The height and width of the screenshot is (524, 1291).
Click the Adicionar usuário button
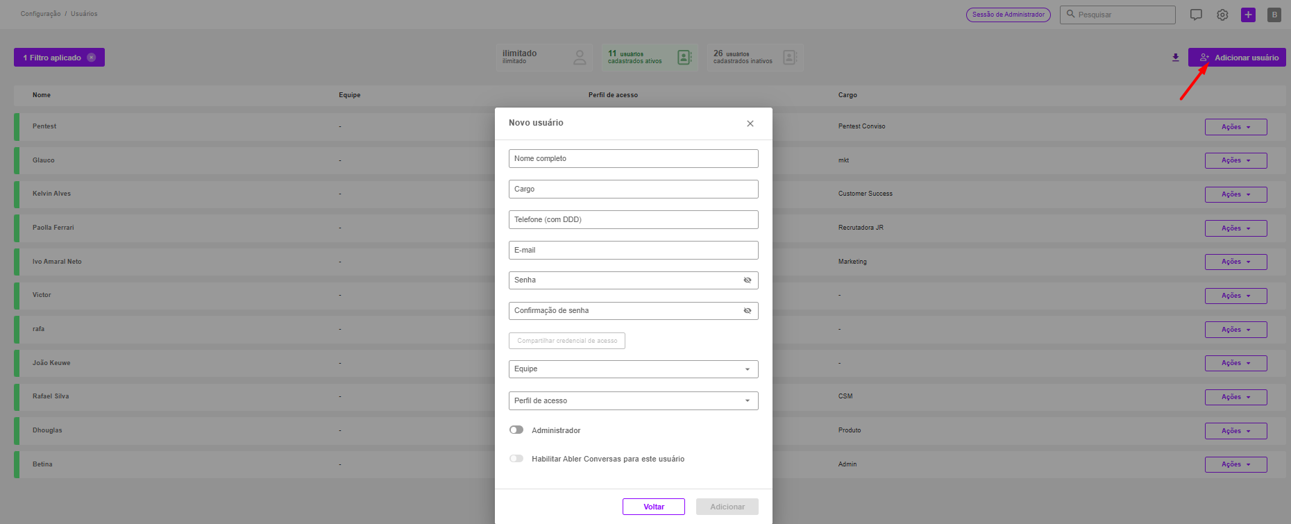coord(1237,58)
